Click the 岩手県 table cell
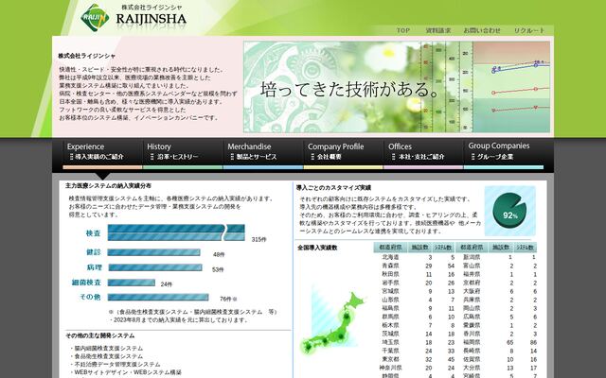This screenshot has height=378, width=606. pyautogui.click(x=390, y=283)
